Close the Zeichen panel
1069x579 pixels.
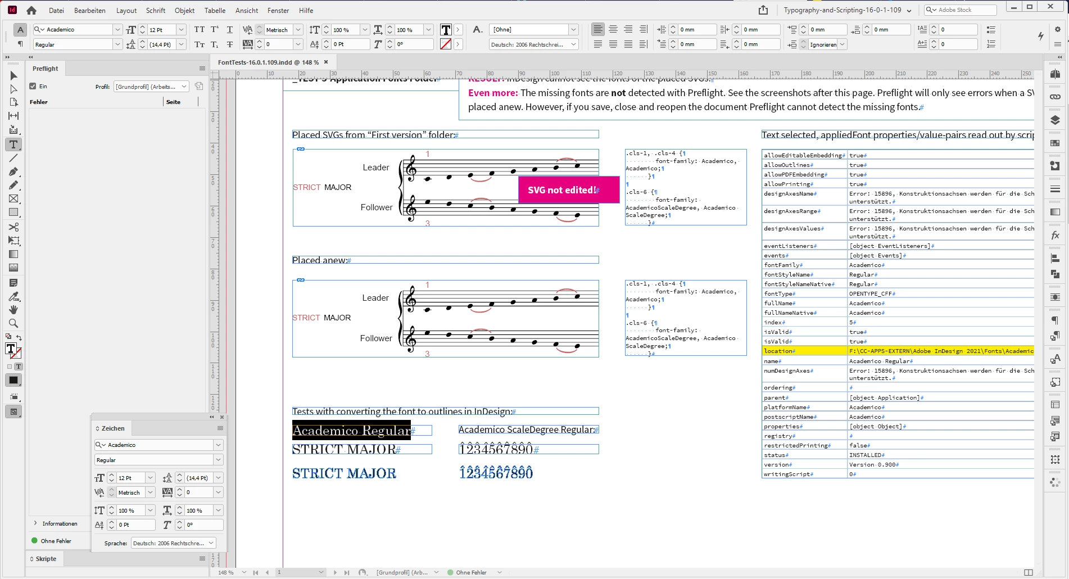click(222, 417)
